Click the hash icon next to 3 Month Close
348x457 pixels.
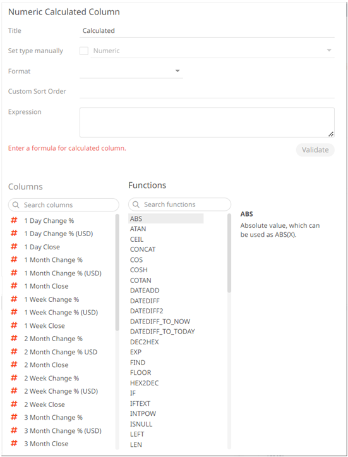(x=14, y=443)
